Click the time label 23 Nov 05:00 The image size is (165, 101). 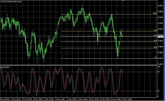click(x=105, y=99)
